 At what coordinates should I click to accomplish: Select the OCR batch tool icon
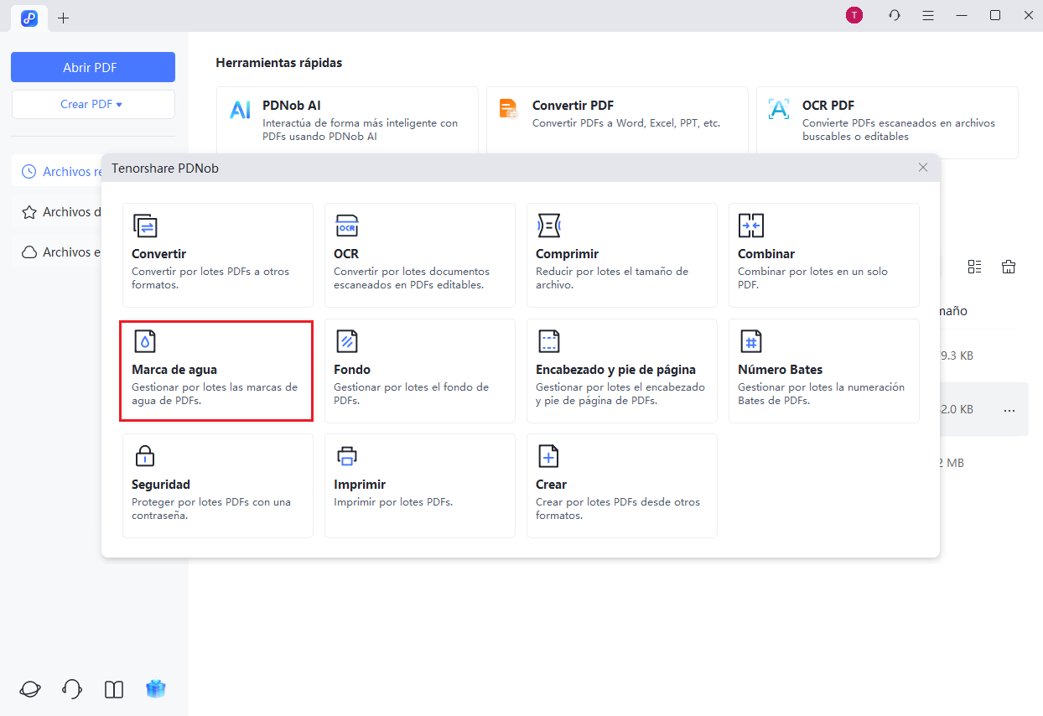tap(346, 226)
